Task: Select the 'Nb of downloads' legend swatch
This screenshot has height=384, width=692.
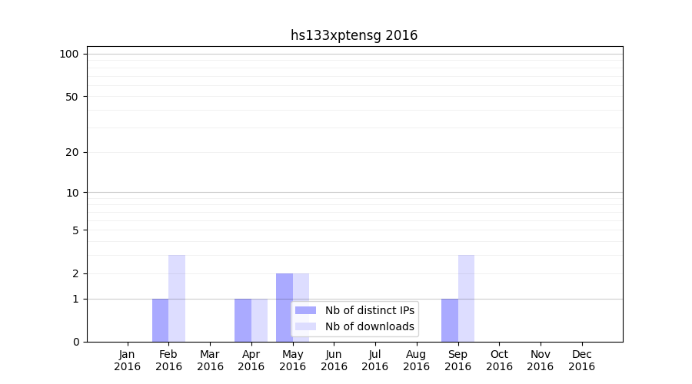Action: click(x=305, y=326)
